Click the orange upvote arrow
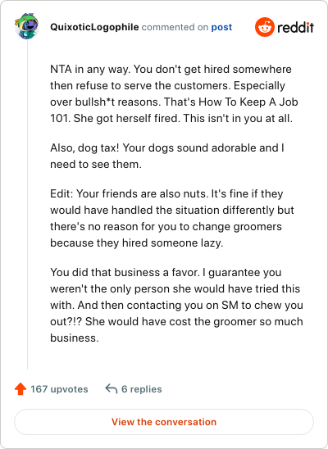 pyautogui.click(x=20, y=389)
